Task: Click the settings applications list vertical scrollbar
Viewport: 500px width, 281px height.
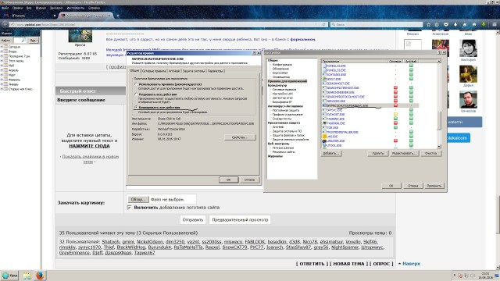Action: pyautogui.click(x=439, y=120)
